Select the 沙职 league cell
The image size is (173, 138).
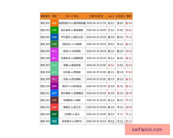coord(54,44)
